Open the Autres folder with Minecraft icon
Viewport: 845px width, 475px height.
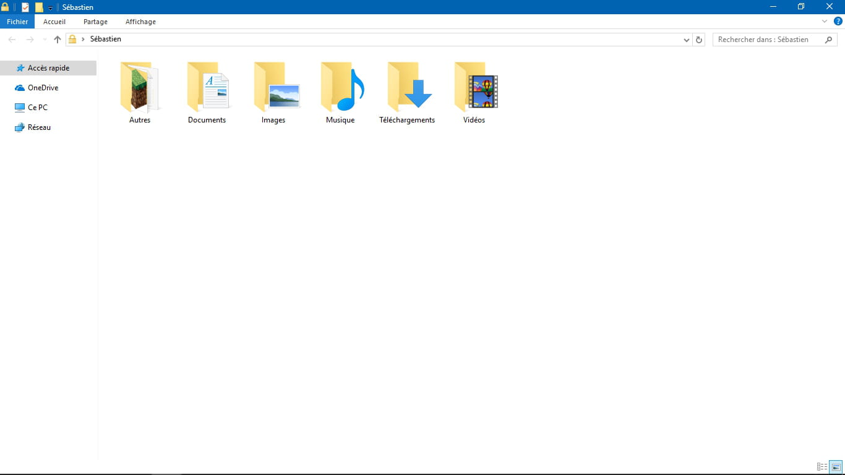(x=140, y=87)
